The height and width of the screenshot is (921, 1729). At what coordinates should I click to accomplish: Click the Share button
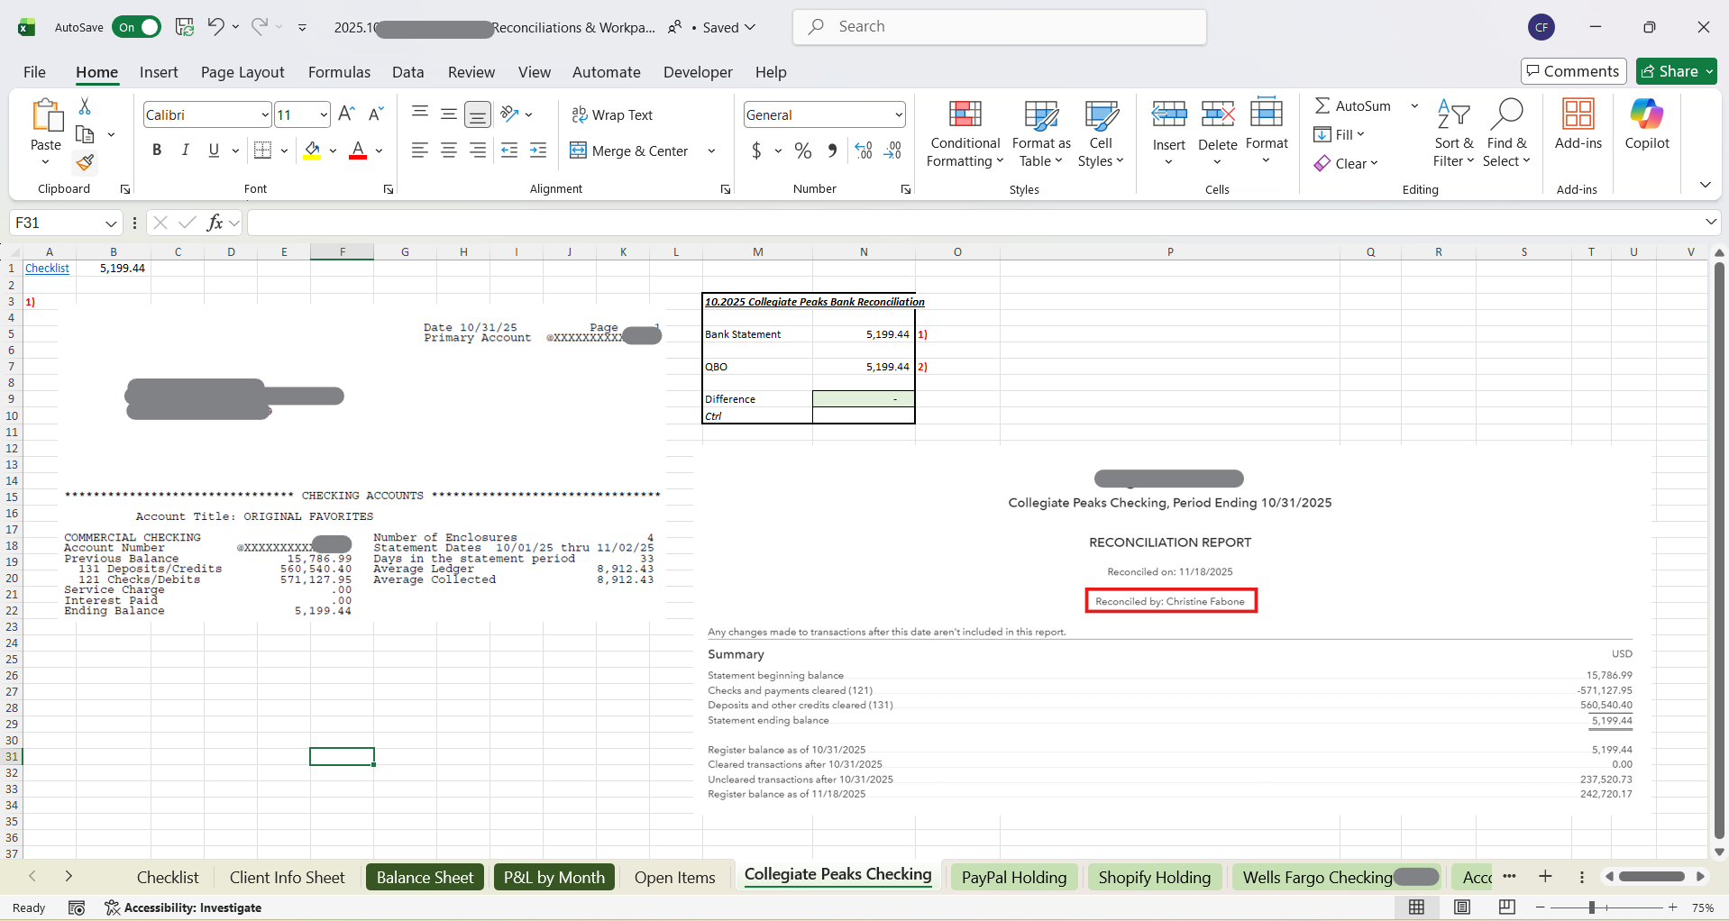(1675, 71)
